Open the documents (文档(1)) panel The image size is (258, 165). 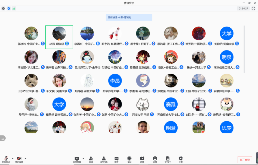tap(168, 160)
